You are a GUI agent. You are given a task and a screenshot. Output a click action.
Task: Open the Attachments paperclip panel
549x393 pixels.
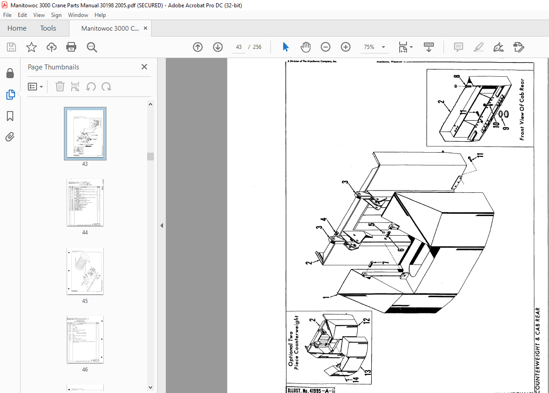[10, 137]
